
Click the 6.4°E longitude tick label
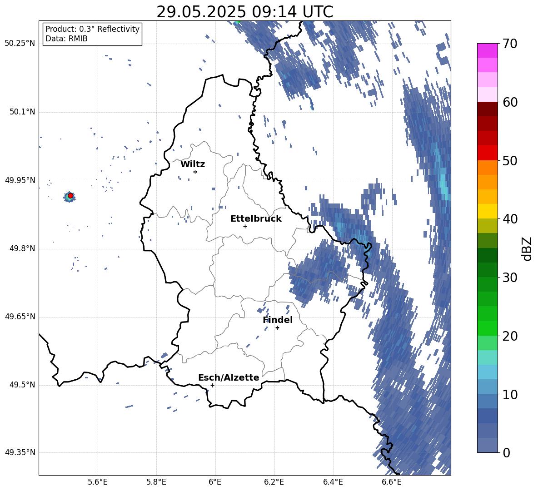pyautogui.click(x=333, y=482)
